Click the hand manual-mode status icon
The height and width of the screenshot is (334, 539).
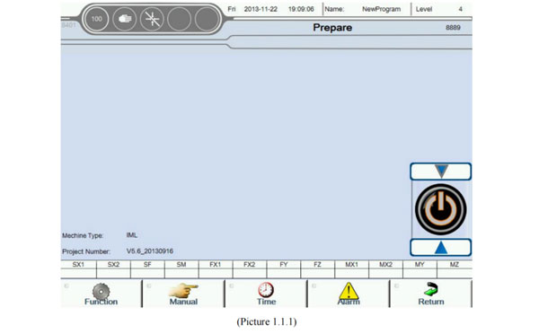click(x=125, y=19)
